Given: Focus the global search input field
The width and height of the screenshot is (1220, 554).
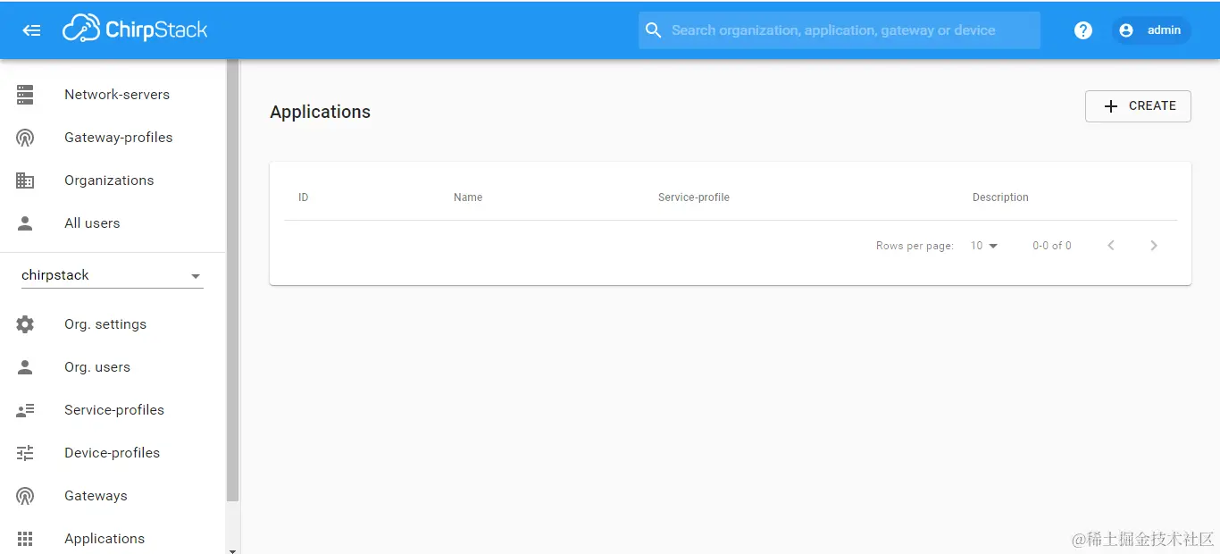Looking at the screenshot, I should point(840,30).
